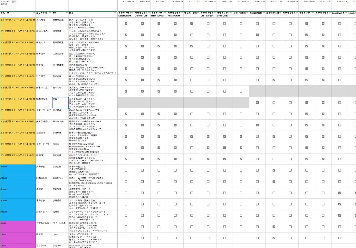The width and height of the screenshot is (356, 248).
Task: Toggle 三船 栞子 checkbox under 2023-02-11
Action: pos(241,136)
